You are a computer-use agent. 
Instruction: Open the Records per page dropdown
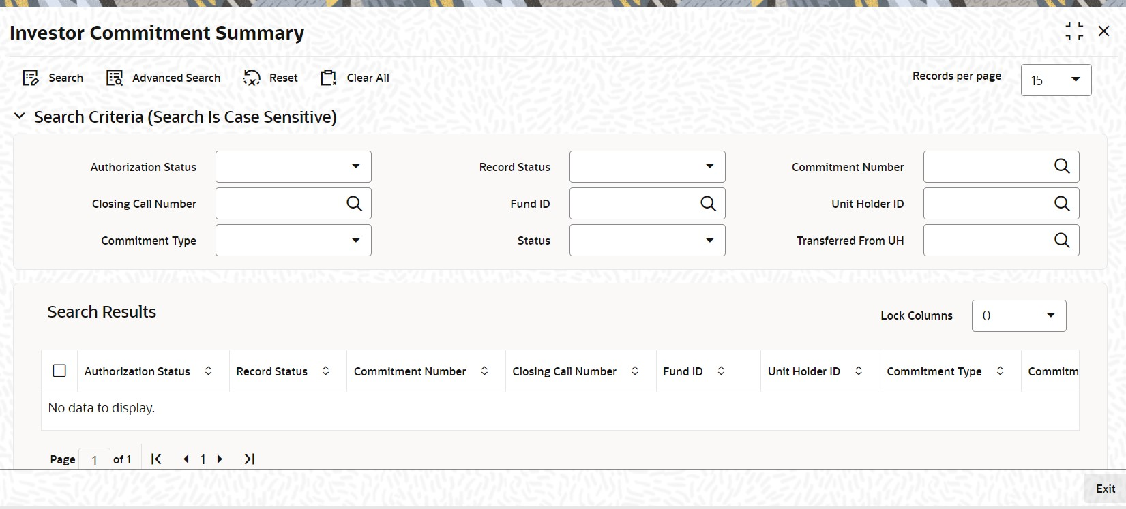click(x=1056, y=80)
